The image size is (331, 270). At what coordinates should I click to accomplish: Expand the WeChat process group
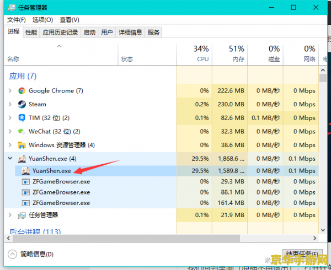click(x=10, y=132)
